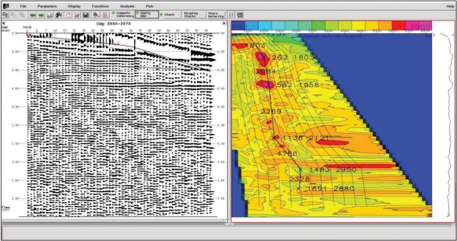Screen dimensions: 457x241
Task: Open the Pick menu
Action: [149, 5]
